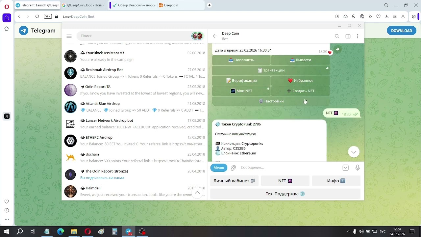
Task: Search inside the Deep Coin chat
Action: [x=337, y=36]
